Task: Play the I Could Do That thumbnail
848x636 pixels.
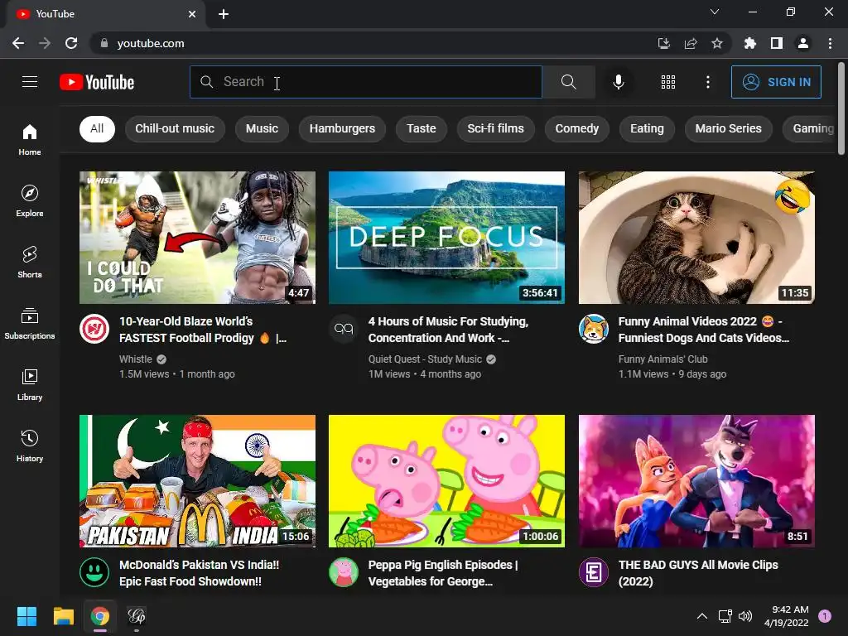Action: click(197, 238)
